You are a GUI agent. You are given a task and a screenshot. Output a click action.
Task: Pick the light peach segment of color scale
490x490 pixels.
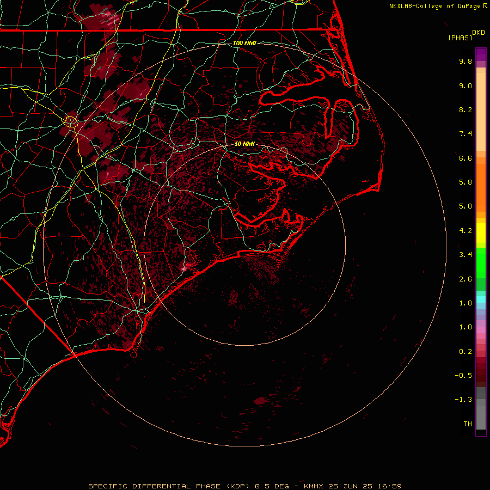(x=481, y=112)
